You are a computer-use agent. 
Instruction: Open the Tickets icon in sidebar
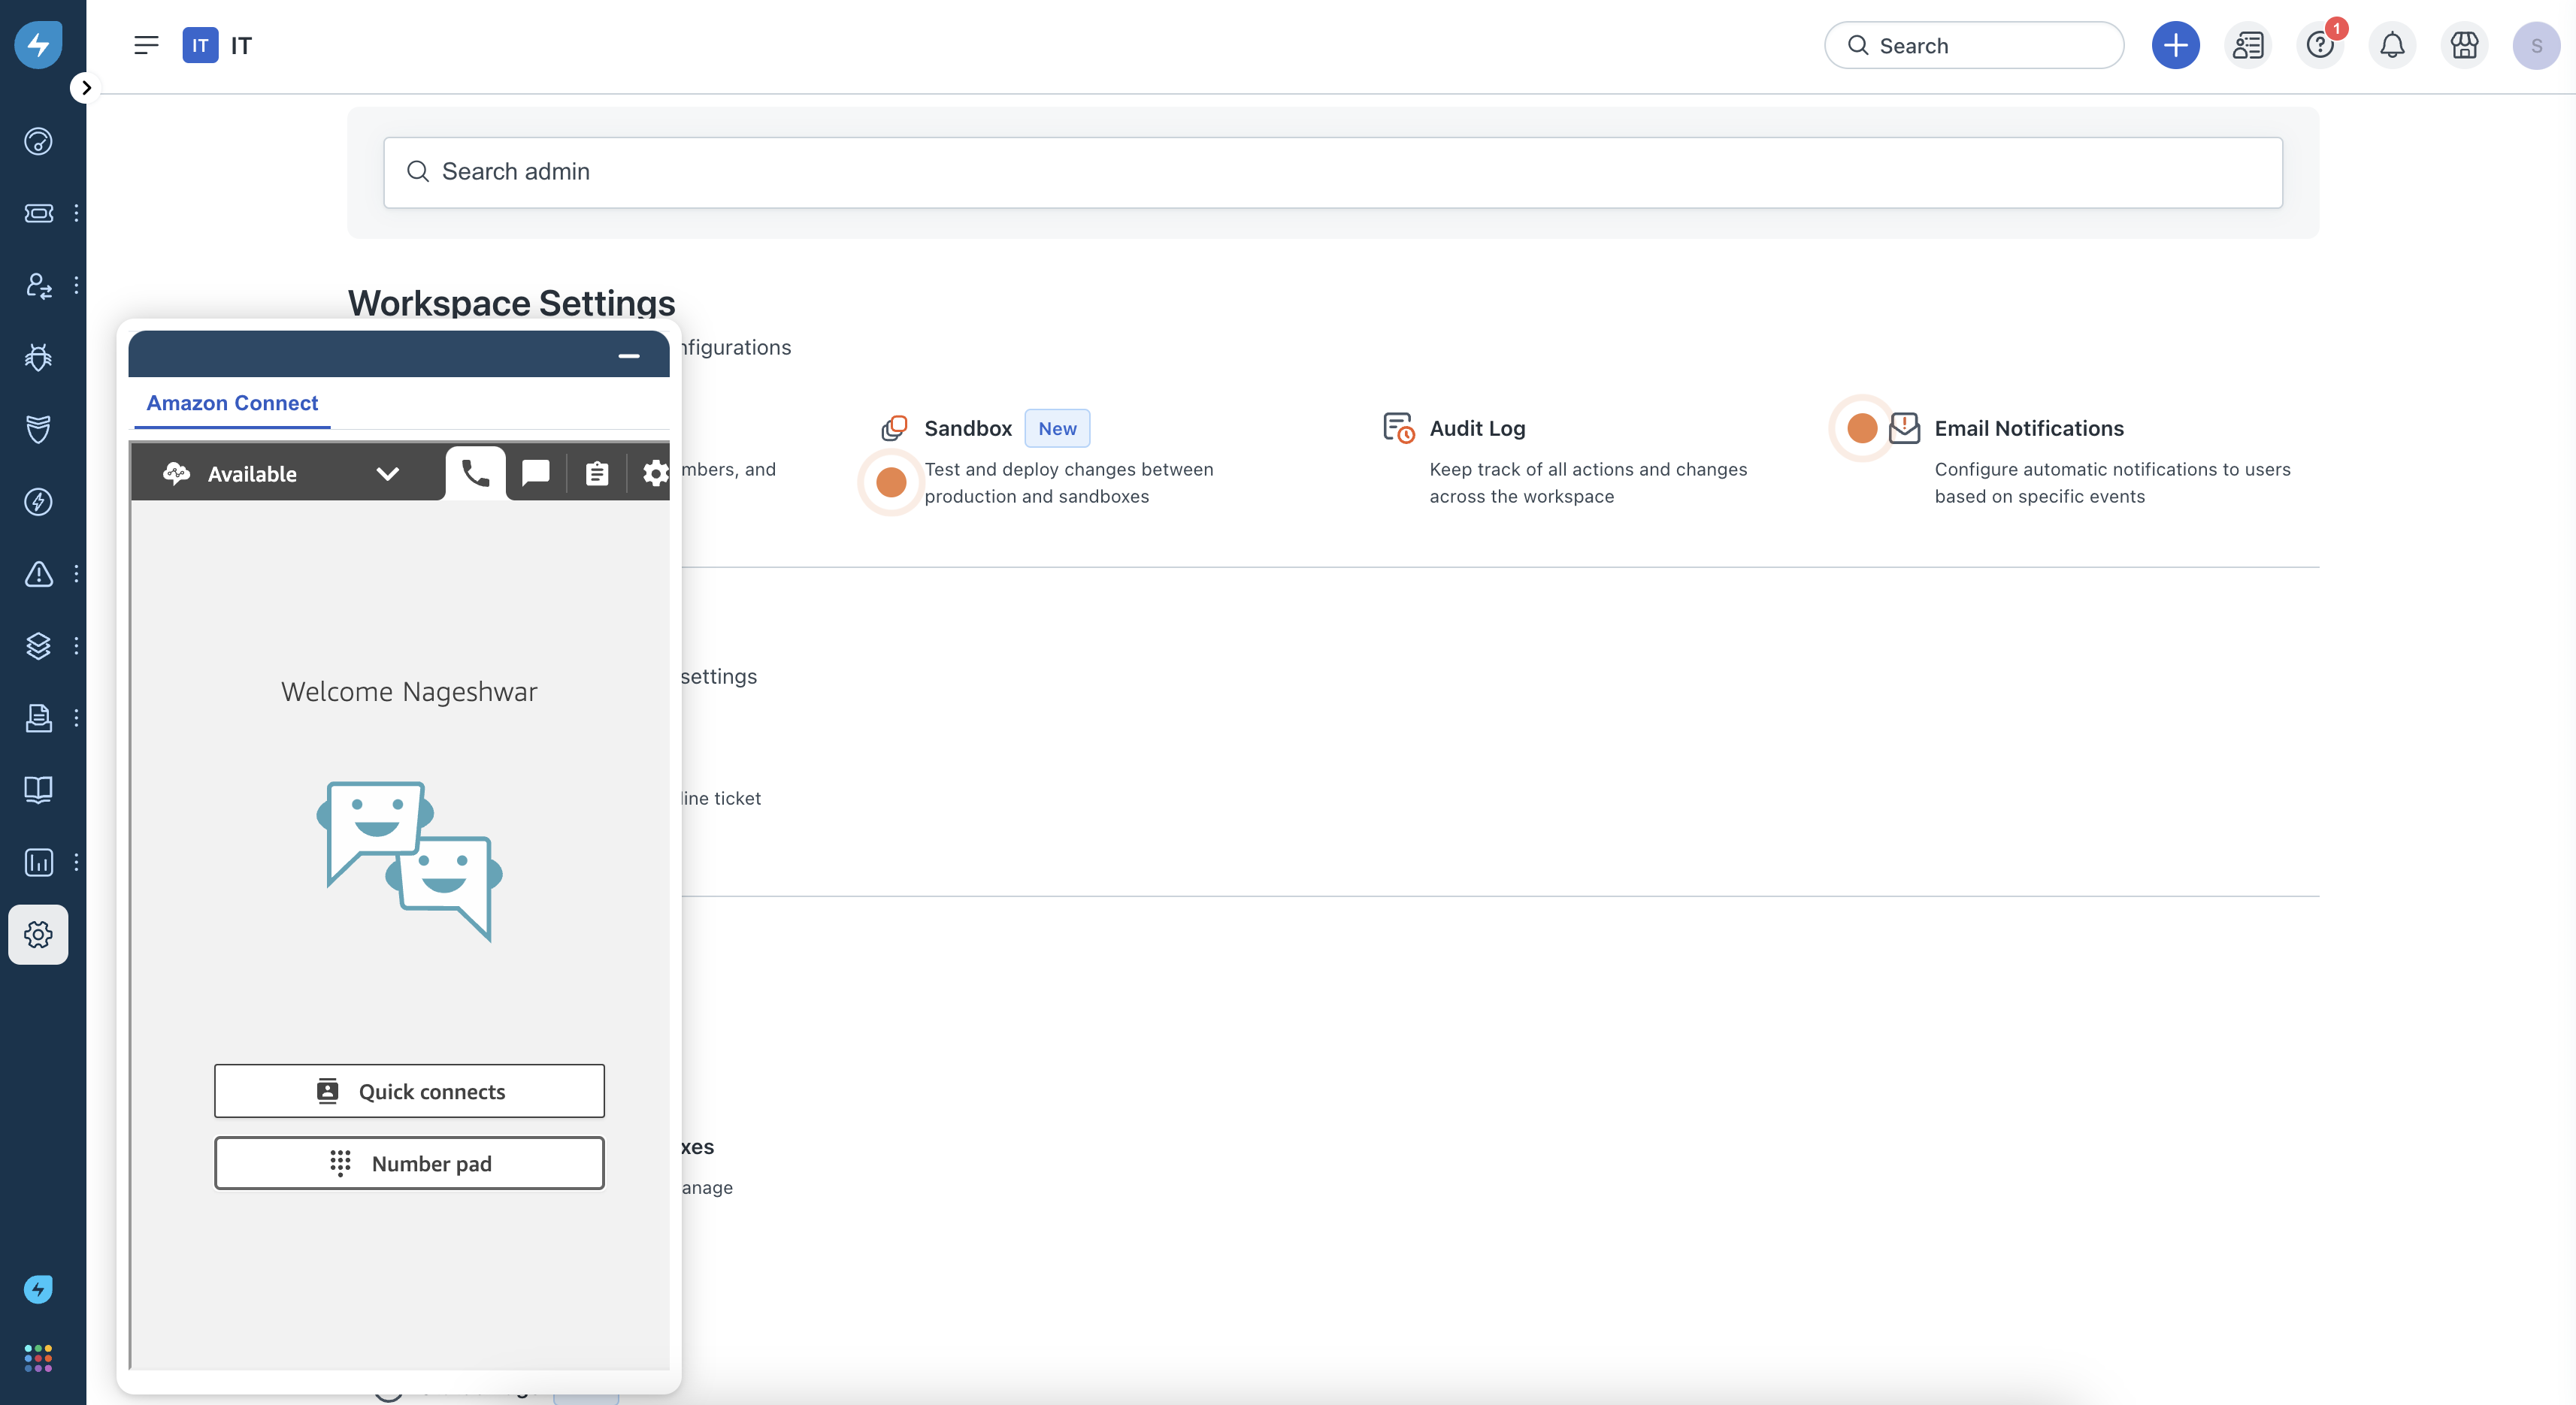click(38, 213)
